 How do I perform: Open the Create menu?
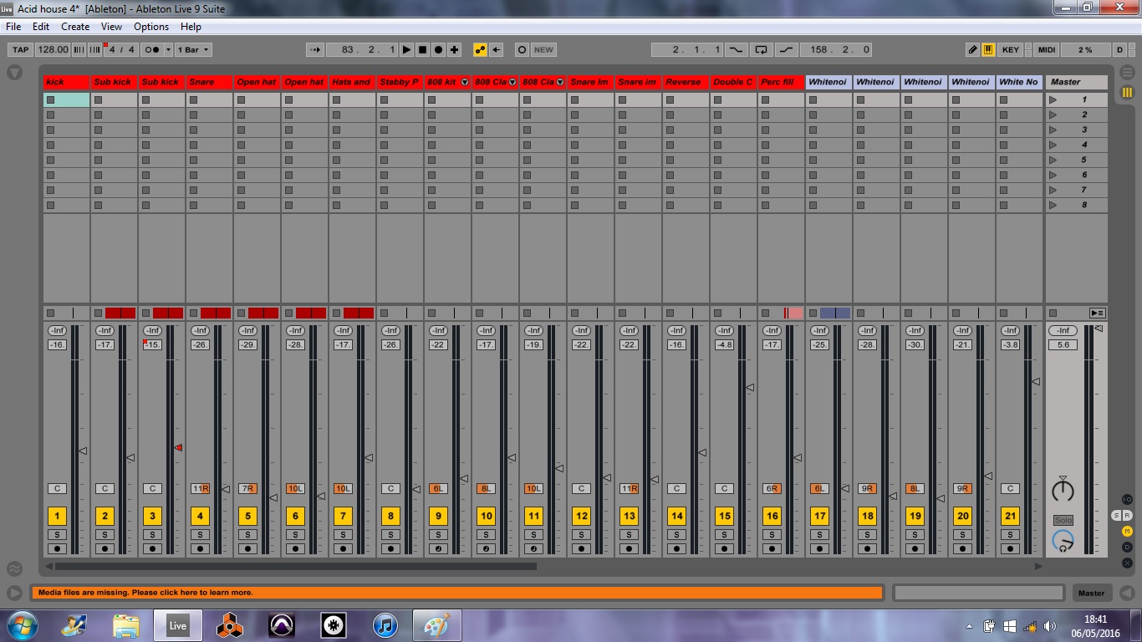pos(74,27)
